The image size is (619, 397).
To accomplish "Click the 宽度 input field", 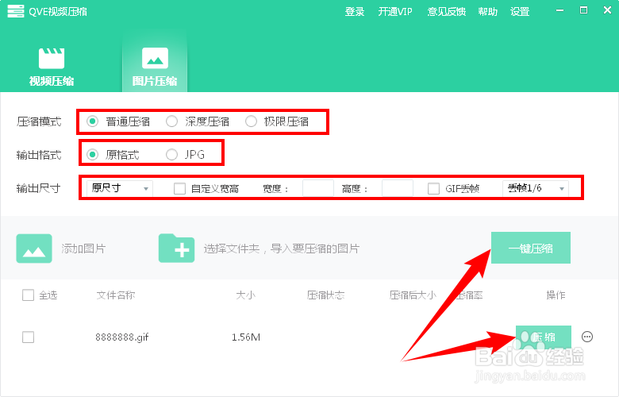I will point(318,188).
